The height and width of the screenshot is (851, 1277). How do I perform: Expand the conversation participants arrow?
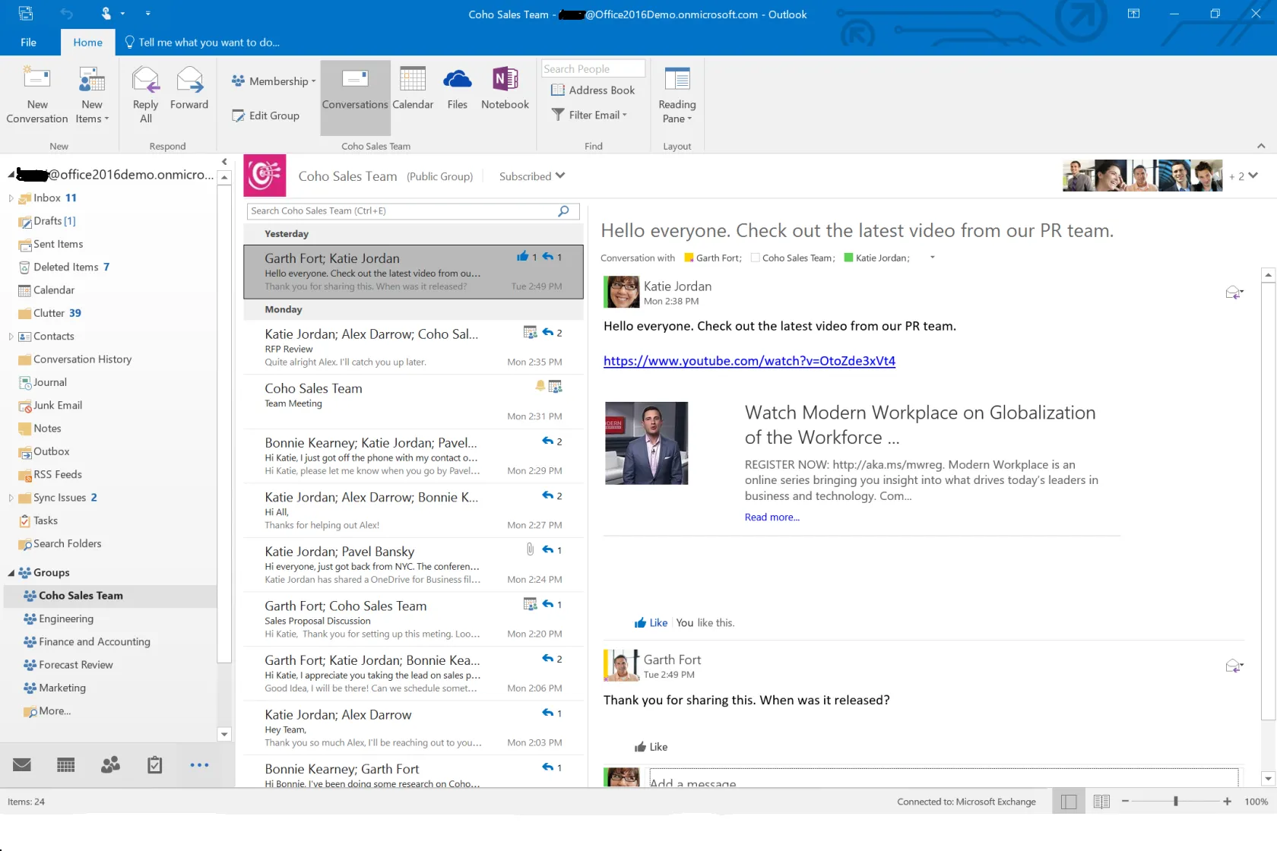click(x=933, y=258)
